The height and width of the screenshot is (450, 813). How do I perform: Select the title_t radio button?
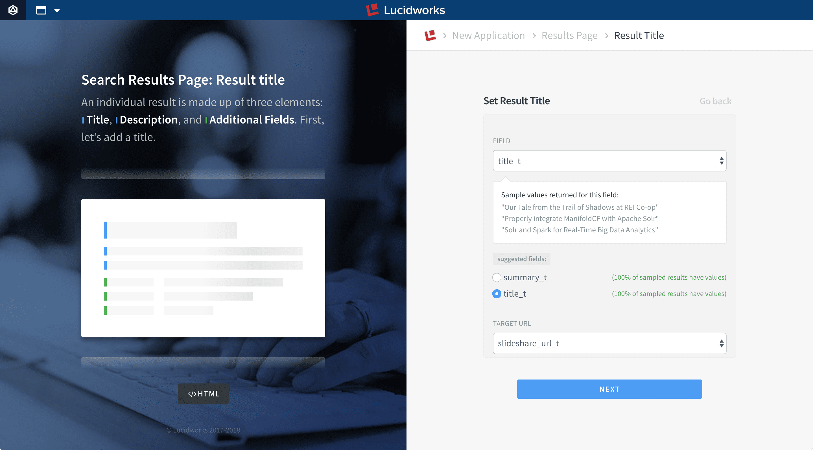click(497, 294)
